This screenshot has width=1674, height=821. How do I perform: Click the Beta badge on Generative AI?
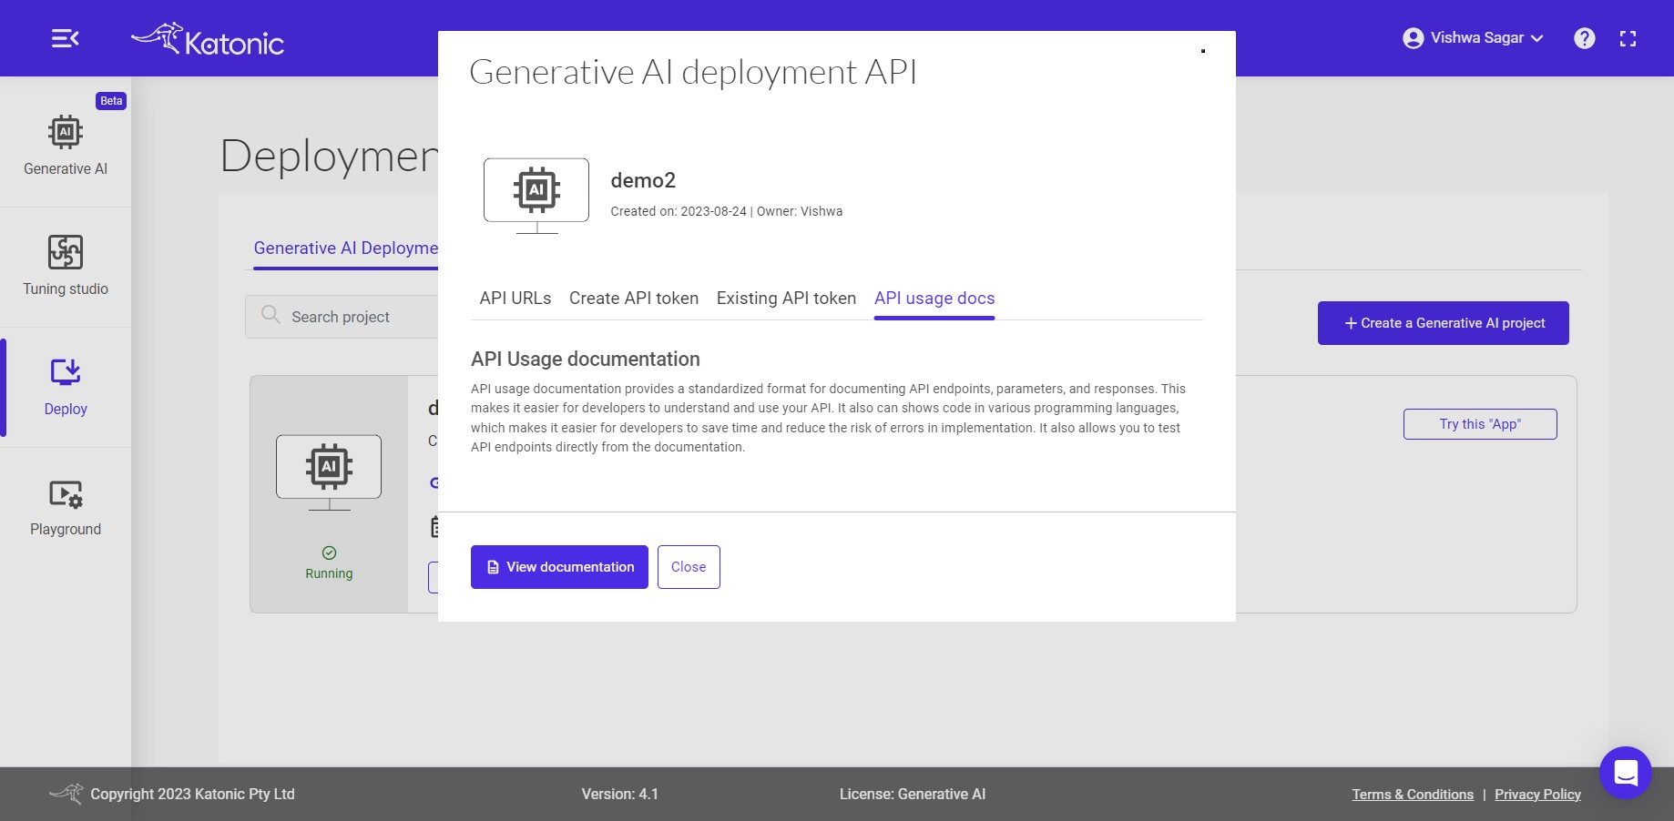tap(111, 101)
